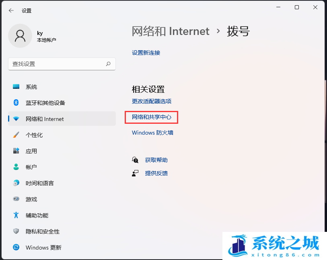Click the ky 本地帐户 profile name
327x260 pixels.
pos(47,36)
